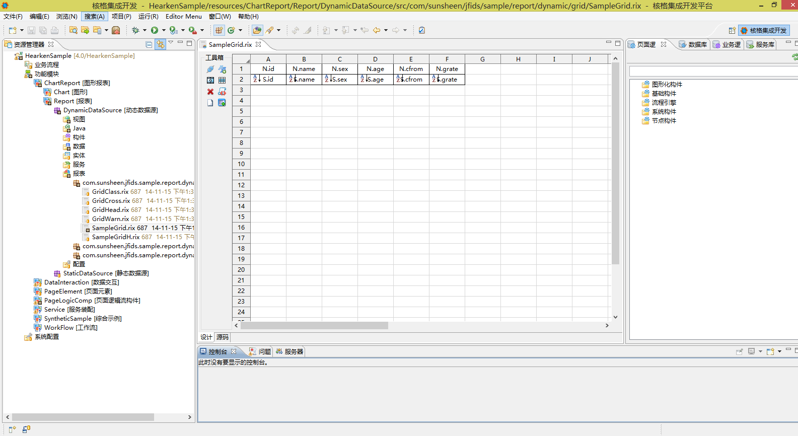Switch to 业务逻 tab
Viewport: 798px width, 436px height.
pyautogui.click(x=727, y=44)
